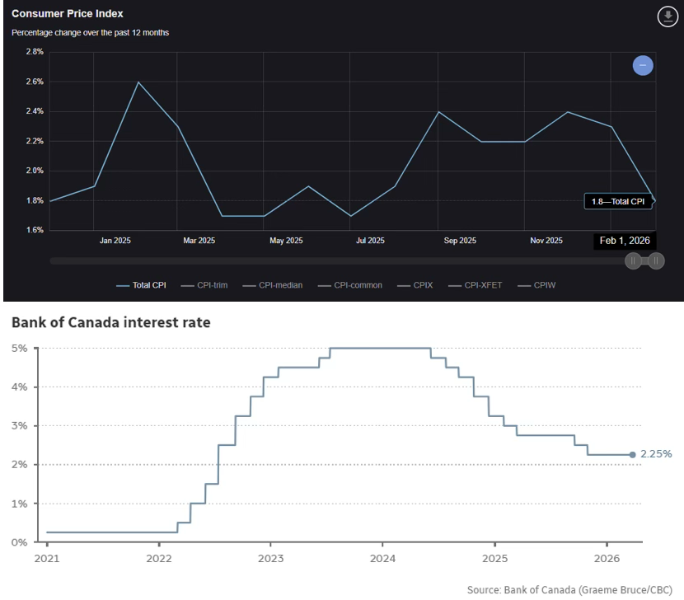Toggle the CPIW legend series
684x600 pixels.
536,285
